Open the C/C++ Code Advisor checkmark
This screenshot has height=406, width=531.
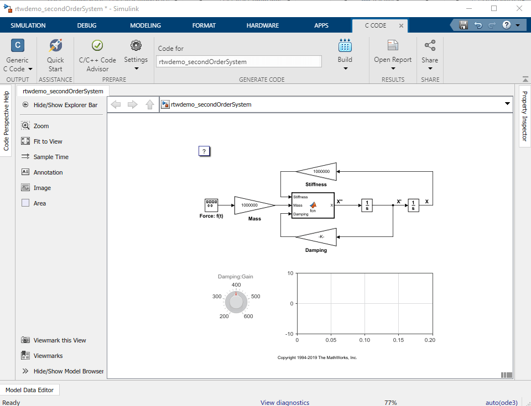97,45
